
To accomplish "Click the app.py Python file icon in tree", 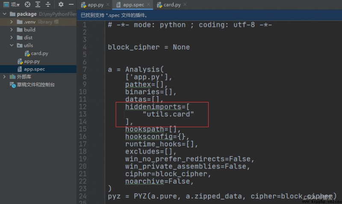I will click(x=20, y=61).
